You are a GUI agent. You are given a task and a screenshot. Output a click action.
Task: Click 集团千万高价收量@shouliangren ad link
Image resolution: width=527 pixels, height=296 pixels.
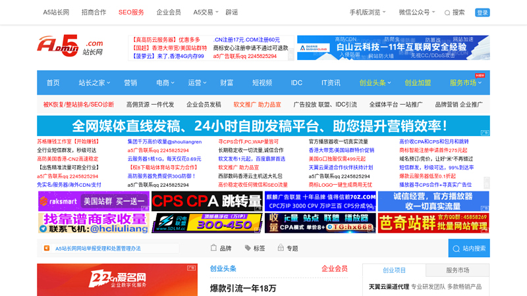(x=165, y=141)
